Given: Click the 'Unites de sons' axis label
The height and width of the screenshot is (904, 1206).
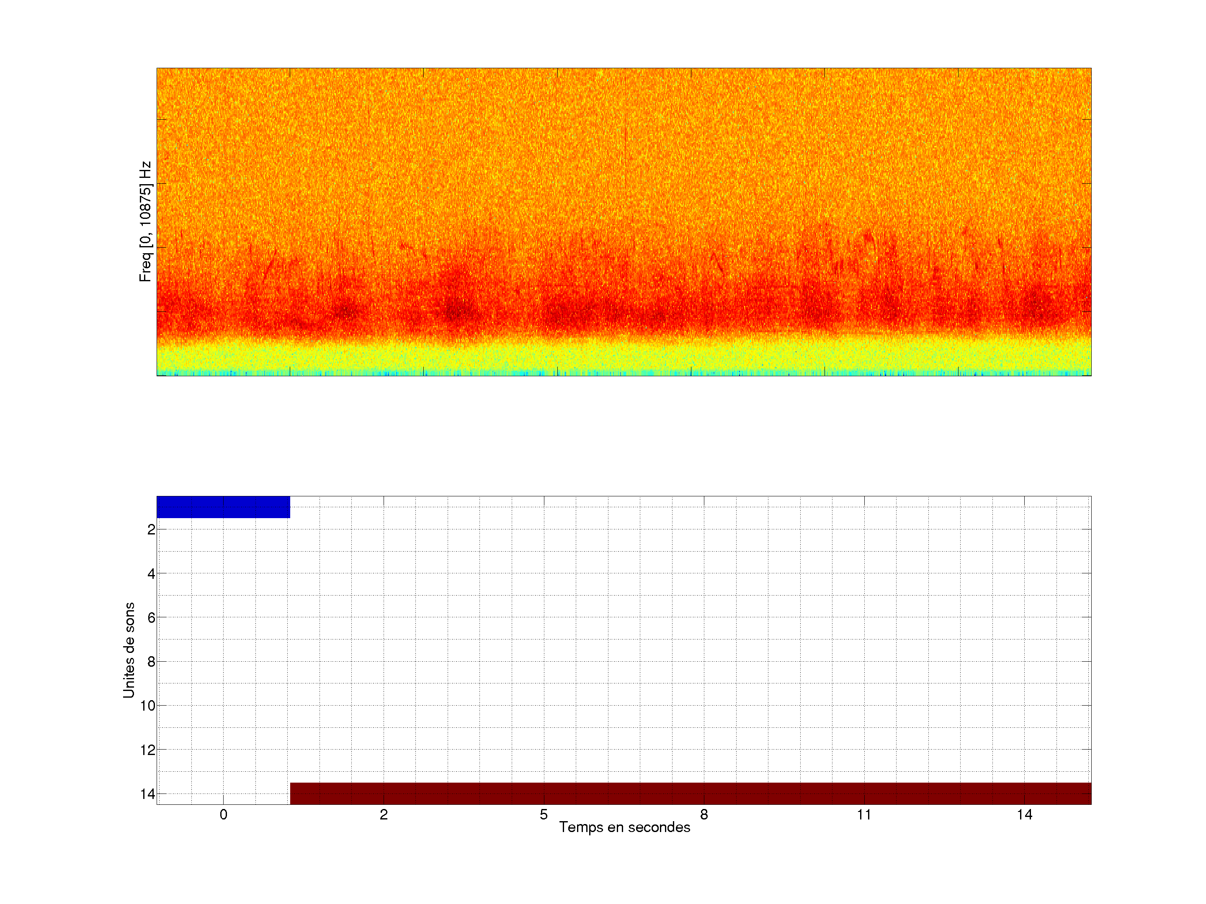Looking at the screenshot, I should tap(129, 650).
